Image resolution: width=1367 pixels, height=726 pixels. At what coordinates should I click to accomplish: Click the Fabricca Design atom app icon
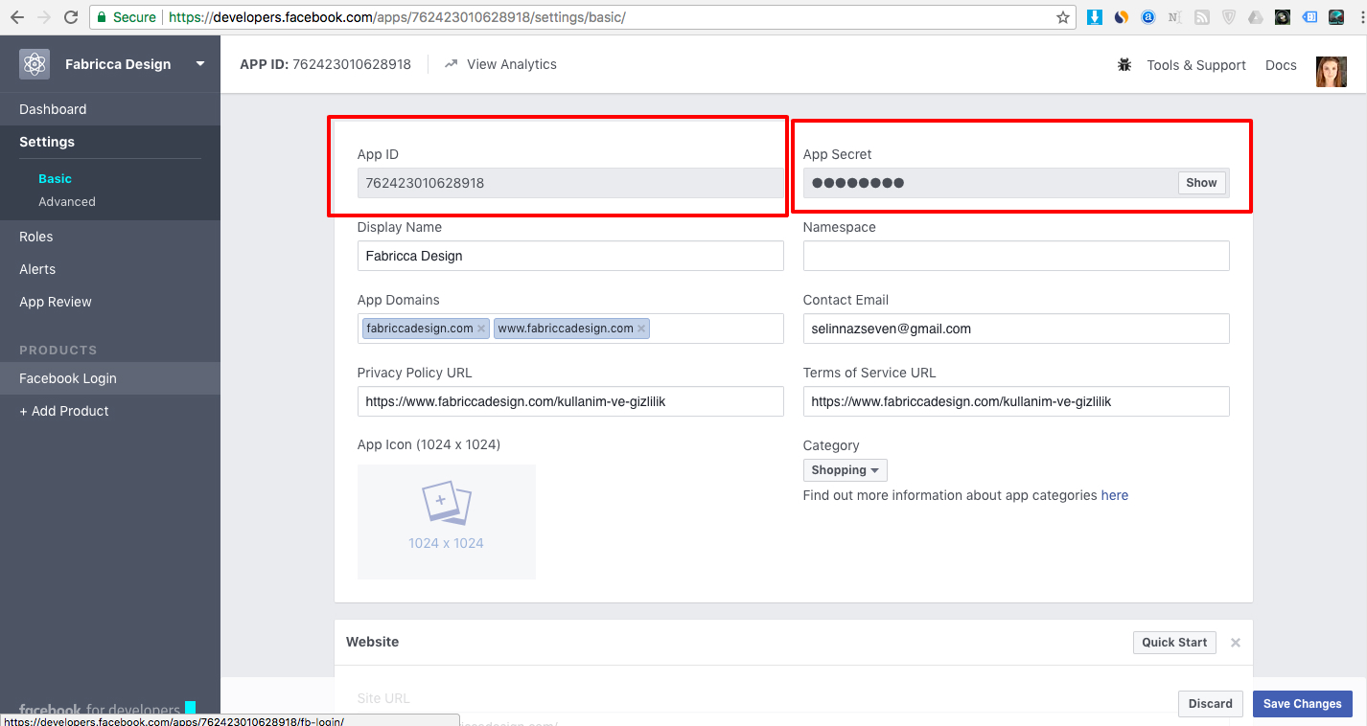35,64
